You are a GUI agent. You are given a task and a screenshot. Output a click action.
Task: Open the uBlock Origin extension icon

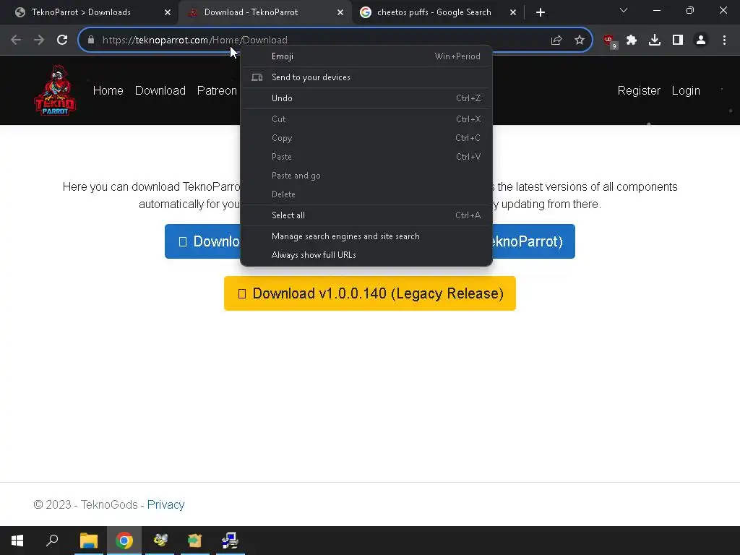pos(610,41)
